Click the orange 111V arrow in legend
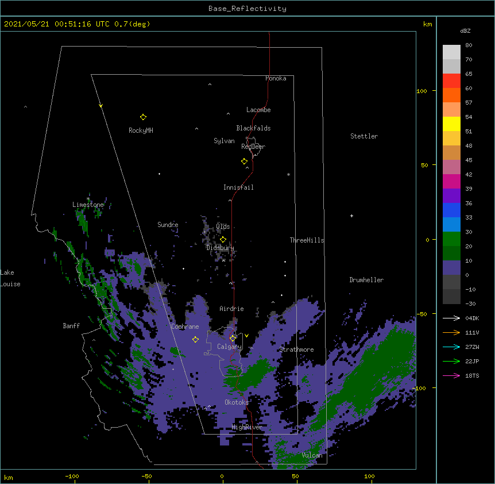This screenshot has width=495, height=484. click(451, 332)
